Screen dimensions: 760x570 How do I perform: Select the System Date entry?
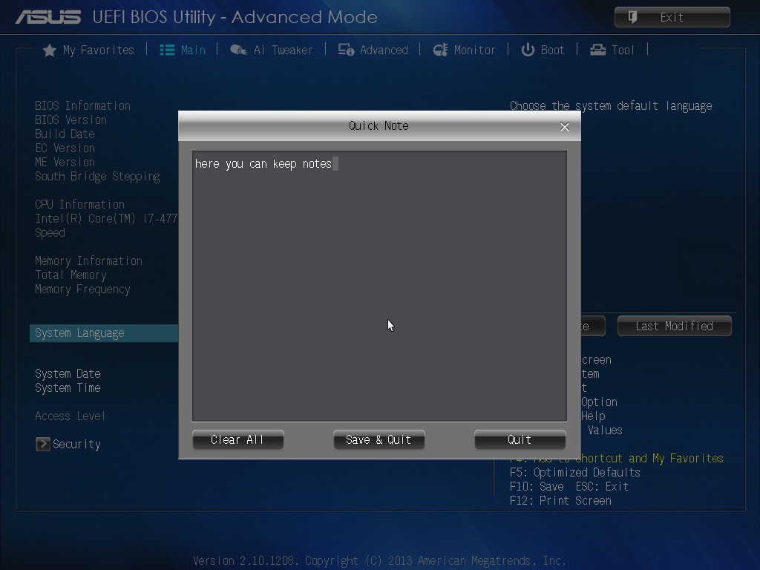(68, 374)
